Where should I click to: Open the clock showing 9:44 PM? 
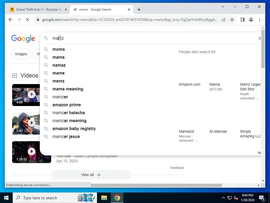(247, 198)
